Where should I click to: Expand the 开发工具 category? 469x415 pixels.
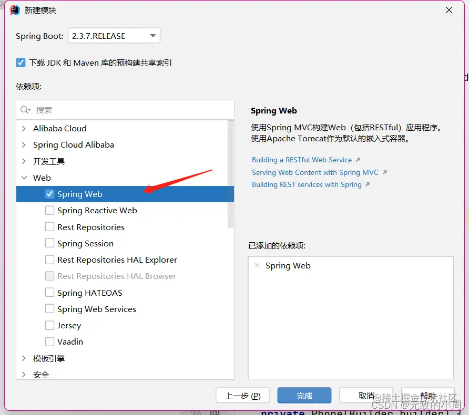(24, 161)
